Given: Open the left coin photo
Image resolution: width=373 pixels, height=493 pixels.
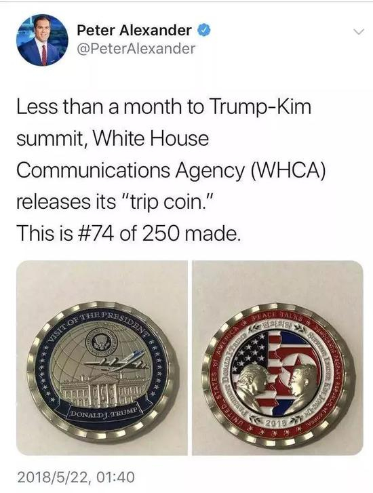Looking at the screenshot, I should coord(102,358).
